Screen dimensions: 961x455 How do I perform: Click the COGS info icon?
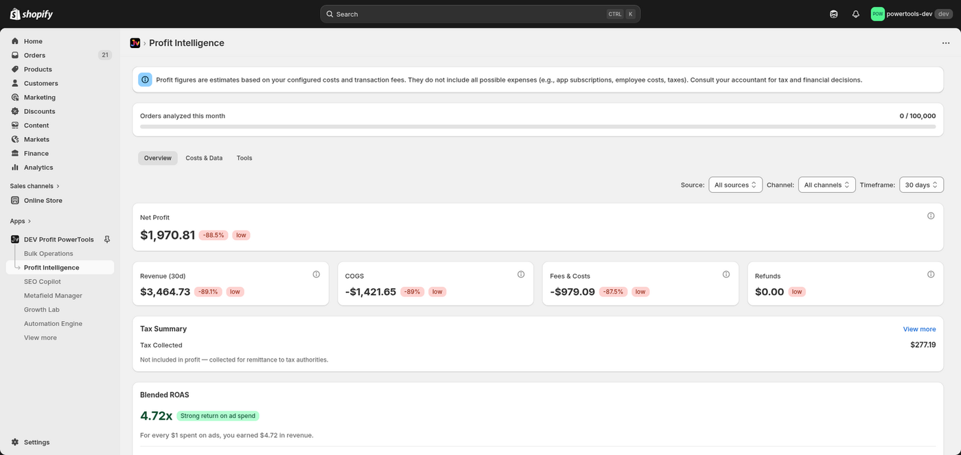(521, 275)
